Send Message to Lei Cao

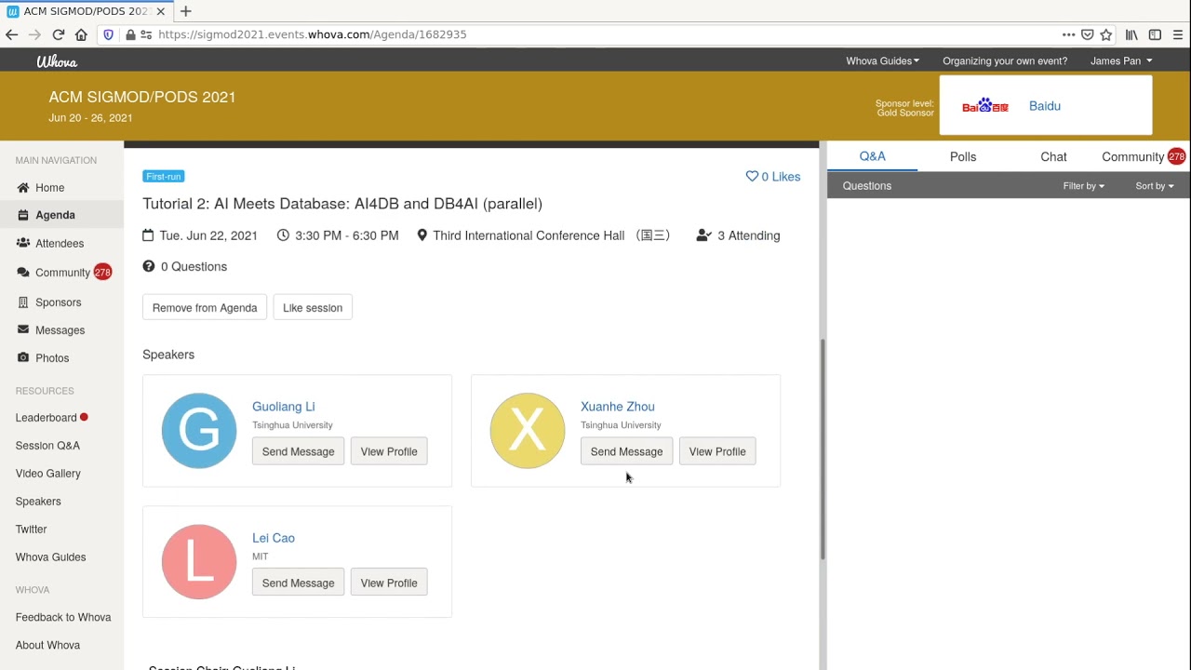(x=298, y=583)
